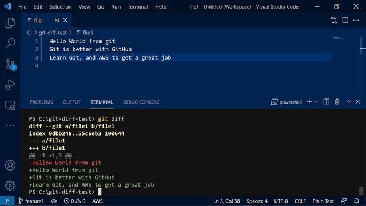366x206 pixels.
Task: Open the Terminal menu
Action: (x=138, y=6)
